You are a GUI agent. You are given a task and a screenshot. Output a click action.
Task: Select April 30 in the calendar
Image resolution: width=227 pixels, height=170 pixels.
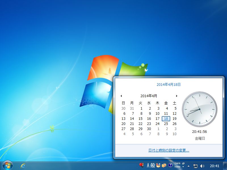coord(149,129)
